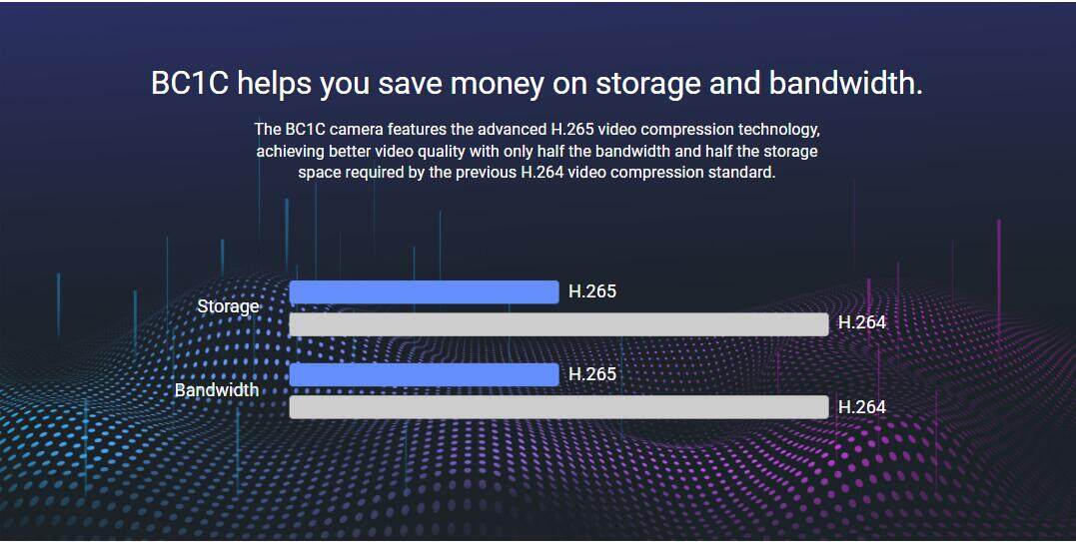1076x542 pixels.
Task: Click the middle description line about half bandwidth
Action: [x=537, y=151]
